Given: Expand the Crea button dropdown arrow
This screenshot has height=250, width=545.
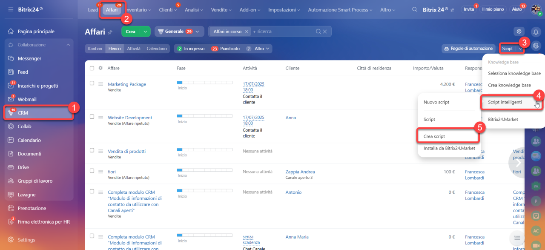Looking at the screenshot, I should click(x=145, y=32).
